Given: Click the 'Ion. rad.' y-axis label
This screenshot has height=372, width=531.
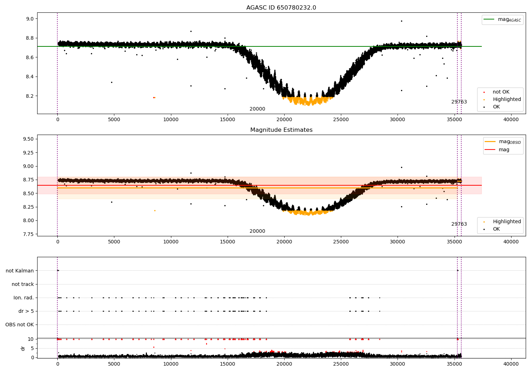Looking at the screenshot, I should pos(24,298).
